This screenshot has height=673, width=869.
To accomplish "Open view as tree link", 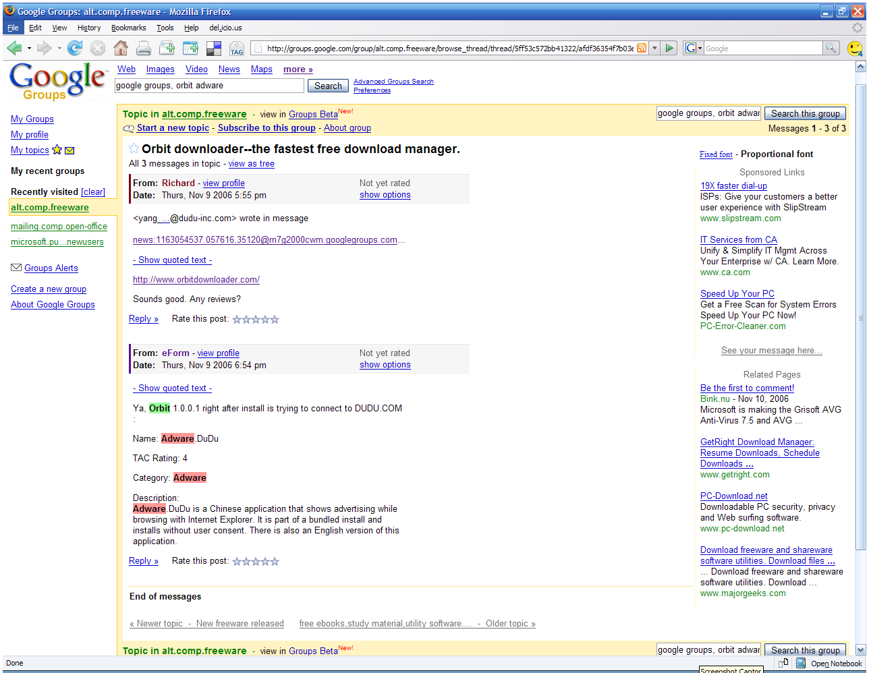I will [251, 164].
